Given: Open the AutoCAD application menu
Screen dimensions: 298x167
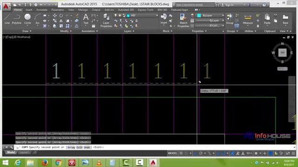Looking at the screenshot, I should (6, 6).
